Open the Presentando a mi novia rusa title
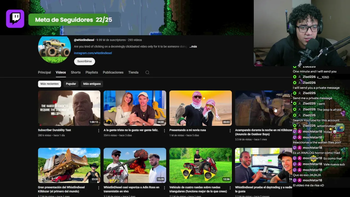 point(188,130)
